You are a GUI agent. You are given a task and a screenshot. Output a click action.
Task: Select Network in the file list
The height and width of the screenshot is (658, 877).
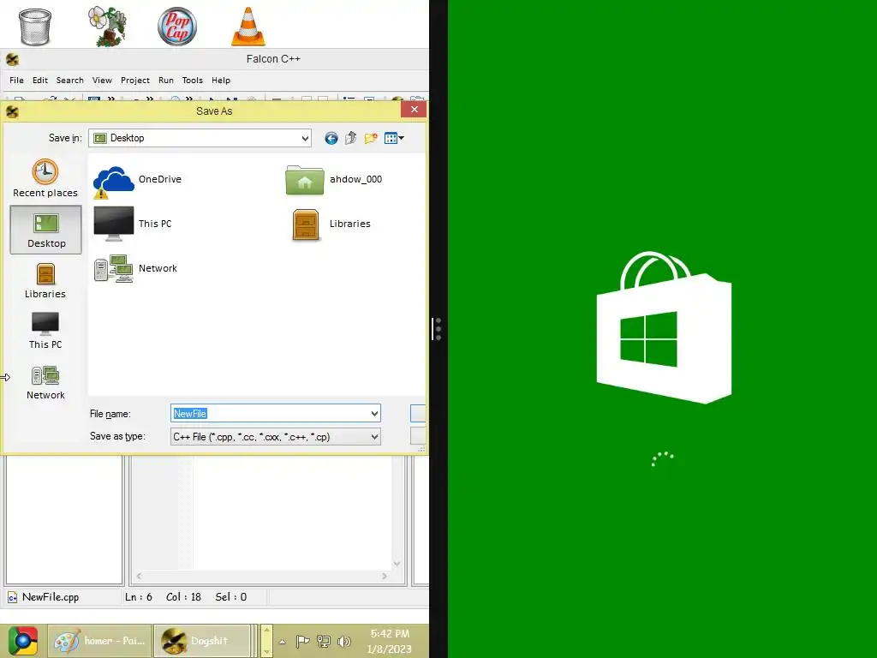pos(136,268)
